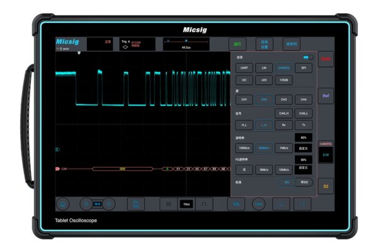Switch standard to ISO

click(x=287, y=182)
